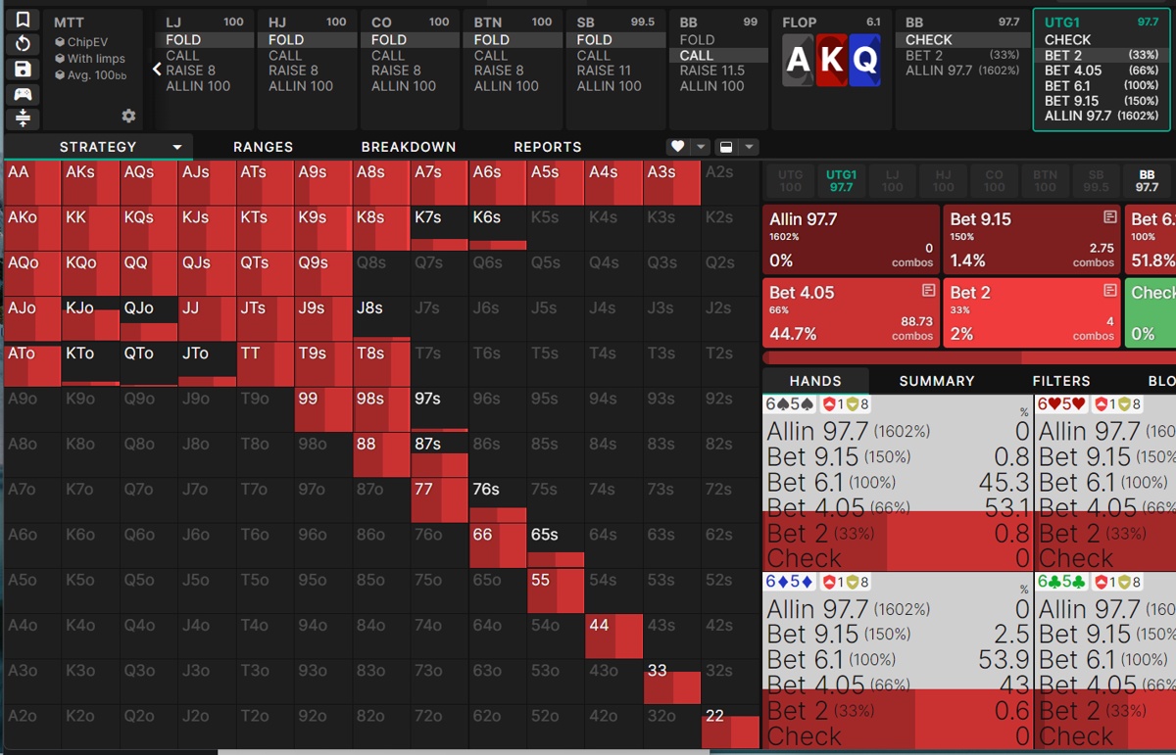Click the heart suit icon button
The height and width of the screenshot is (755, 1176).
677,147
